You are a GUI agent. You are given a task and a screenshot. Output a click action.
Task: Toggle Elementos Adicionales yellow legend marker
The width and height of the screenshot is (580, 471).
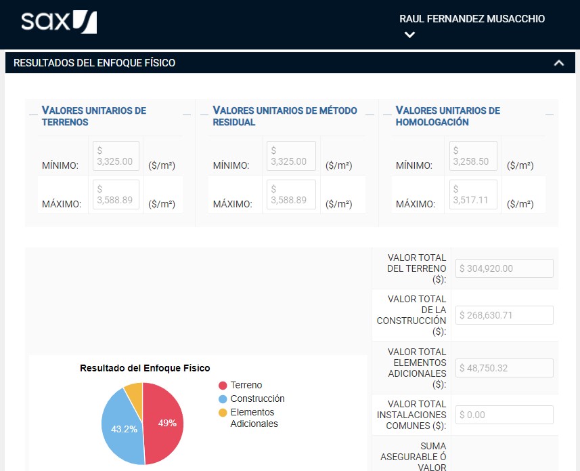click(222, 413)
